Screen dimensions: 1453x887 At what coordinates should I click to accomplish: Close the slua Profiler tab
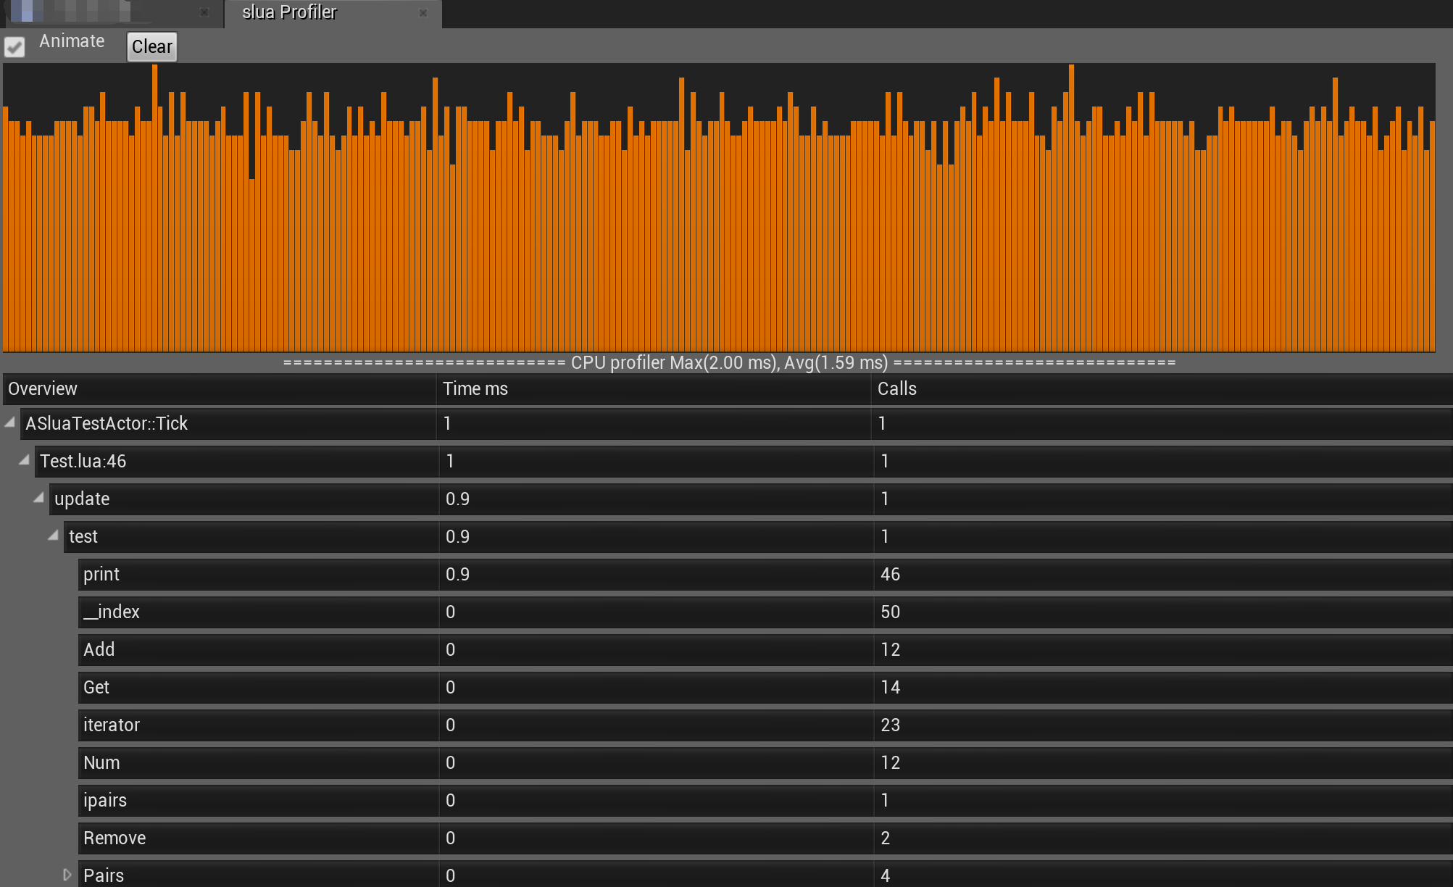423,13
